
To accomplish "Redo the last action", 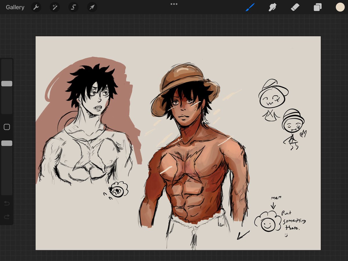I will click(x=7, y=217).
